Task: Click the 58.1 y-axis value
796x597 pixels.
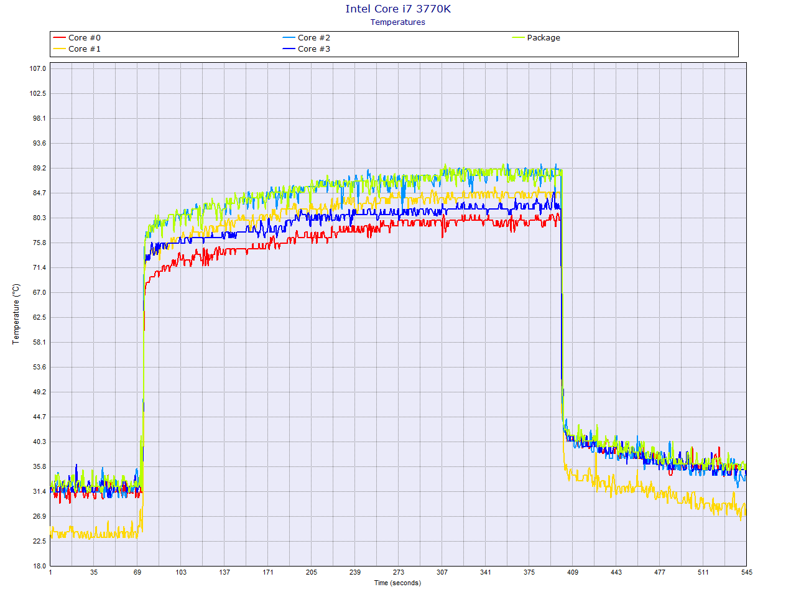Action: 40,342
